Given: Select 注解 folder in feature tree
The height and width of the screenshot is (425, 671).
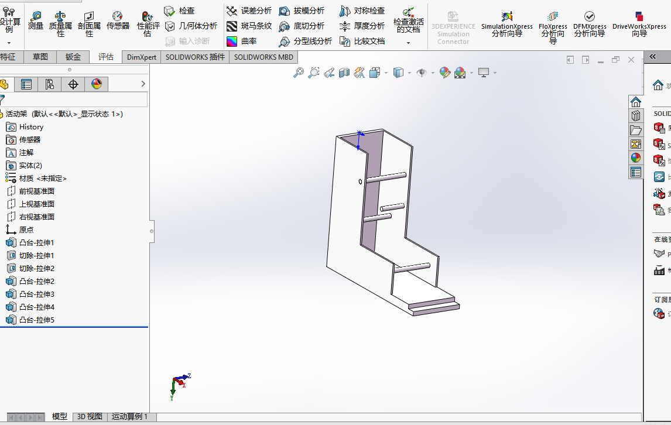Looking at the screenshot, I should tap(20, 153).
